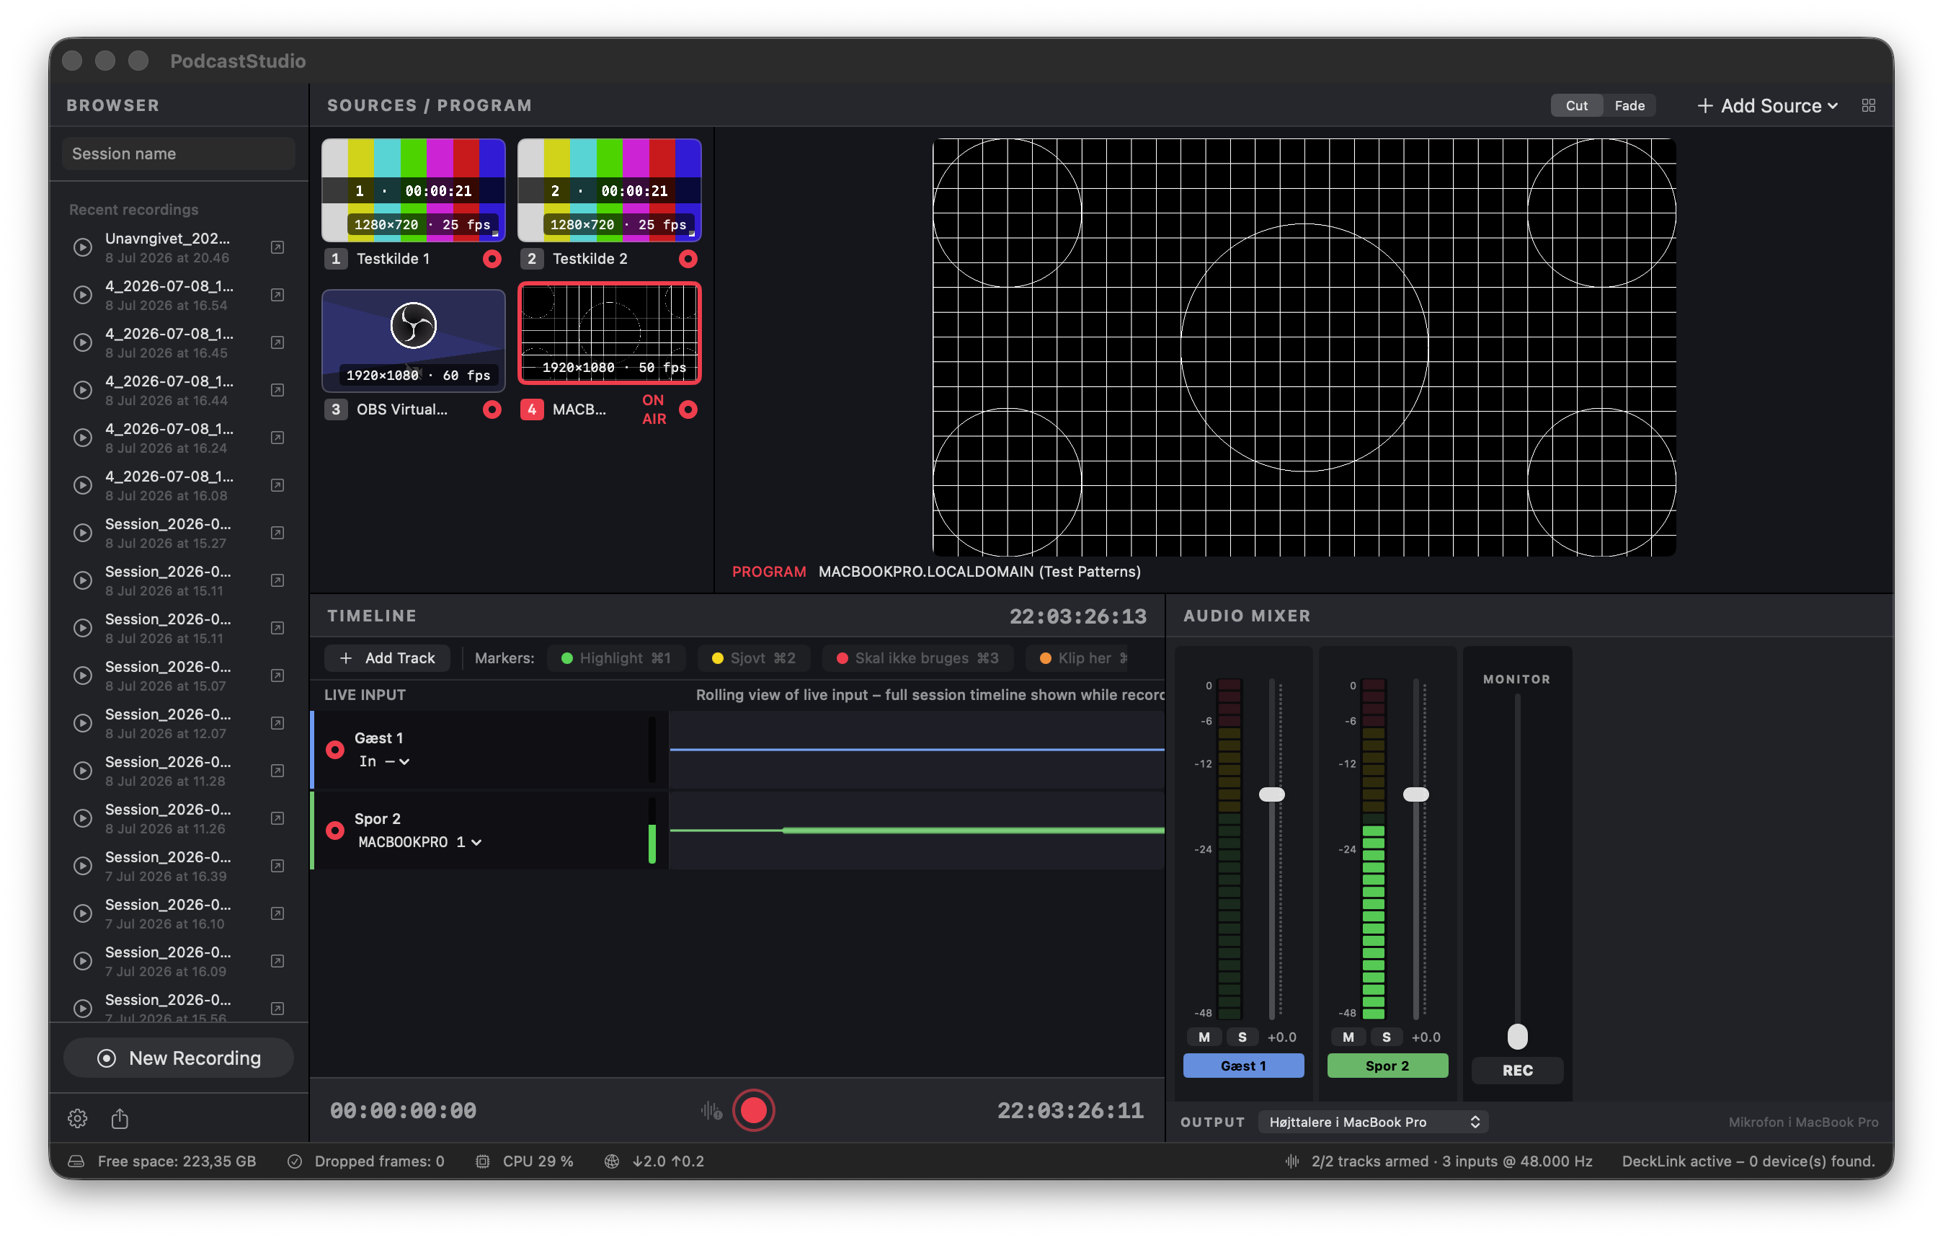Image resolution: width=1943 pixels, height=1240 pixels.
Task: Select the Cut transition
Action: [1576, 106]
